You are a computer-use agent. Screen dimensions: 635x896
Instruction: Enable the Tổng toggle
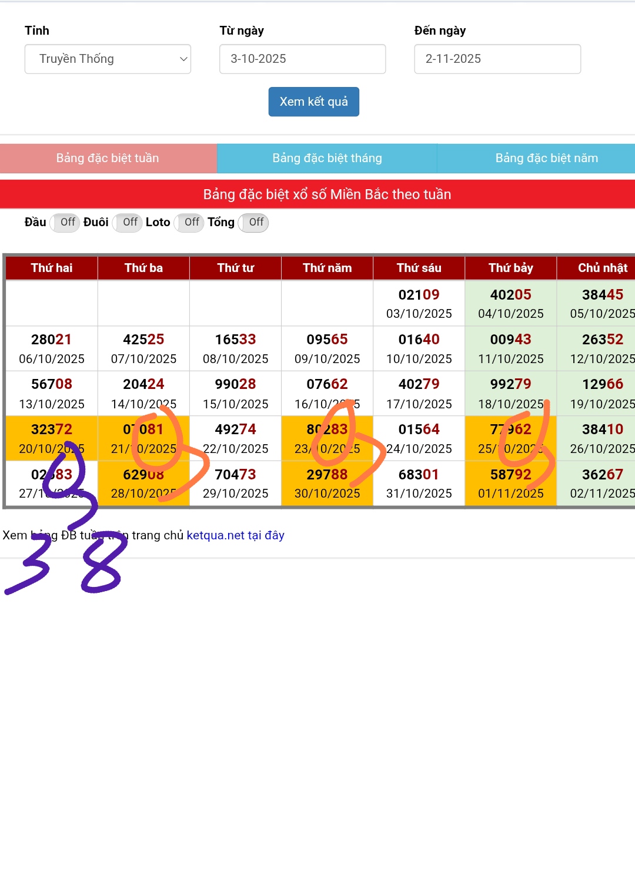tap(254, 222)
